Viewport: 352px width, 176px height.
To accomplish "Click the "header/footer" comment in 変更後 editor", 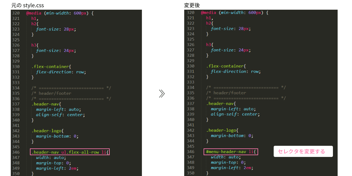I will pyautogui.click(x=226, y=93).
